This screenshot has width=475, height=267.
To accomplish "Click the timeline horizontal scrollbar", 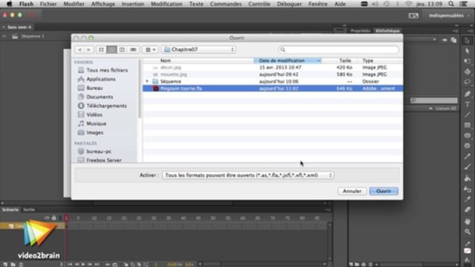I will tap(212, 264).
